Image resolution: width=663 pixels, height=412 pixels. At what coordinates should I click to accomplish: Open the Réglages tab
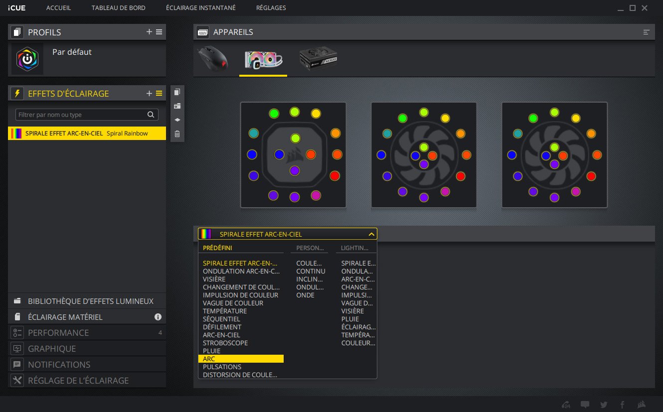click(271, 8)
